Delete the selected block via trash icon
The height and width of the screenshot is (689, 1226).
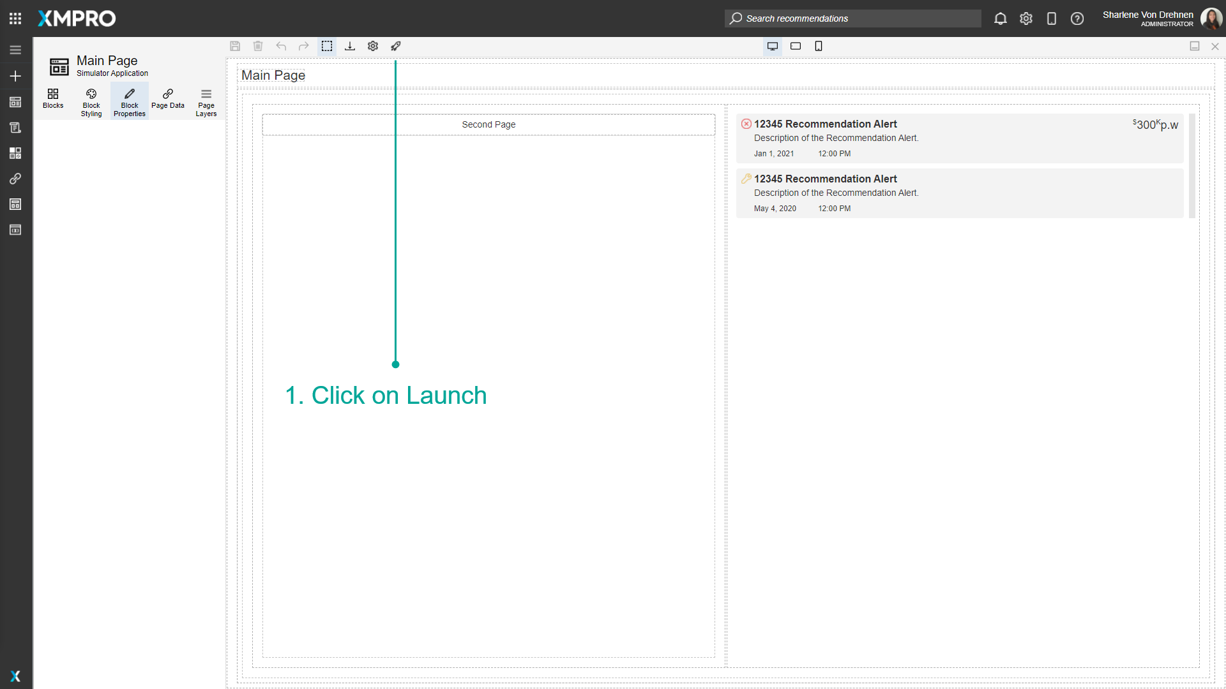tap(258, 46)
